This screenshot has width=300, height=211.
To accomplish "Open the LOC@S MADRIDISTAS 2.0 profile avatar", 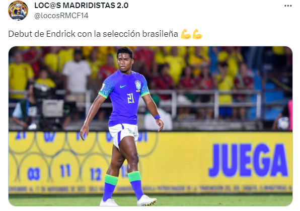I will point(18,11).
